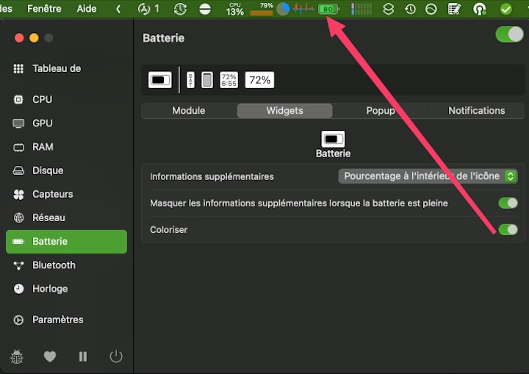Open the Aide menu in menu bar
Viewport: 529px width, 374px height.
[87, 9]
